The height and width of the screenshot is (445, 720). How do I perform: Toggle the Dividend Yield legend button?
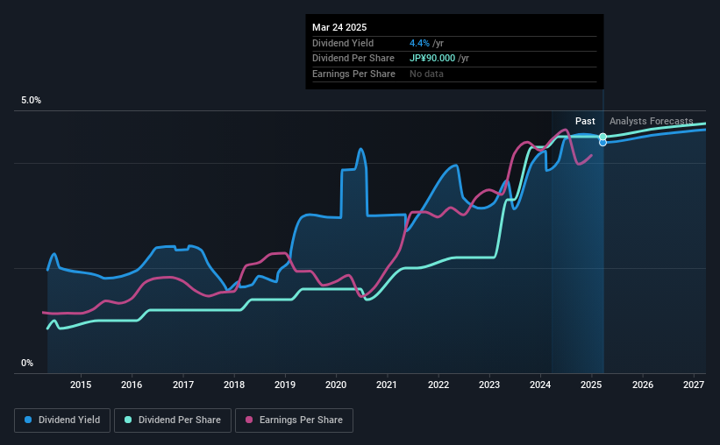(x=62, y=420)
